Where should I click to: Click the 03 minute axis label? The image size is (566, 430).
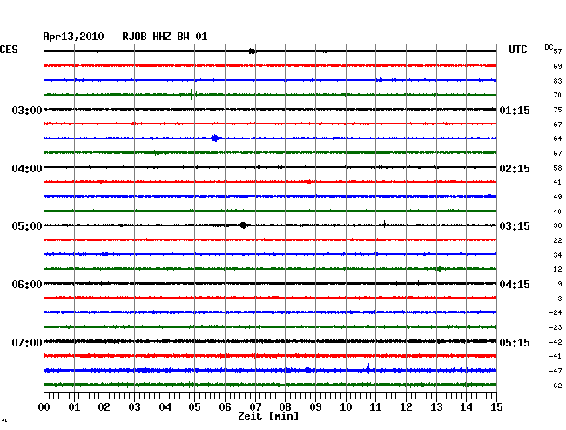point(134,407)
